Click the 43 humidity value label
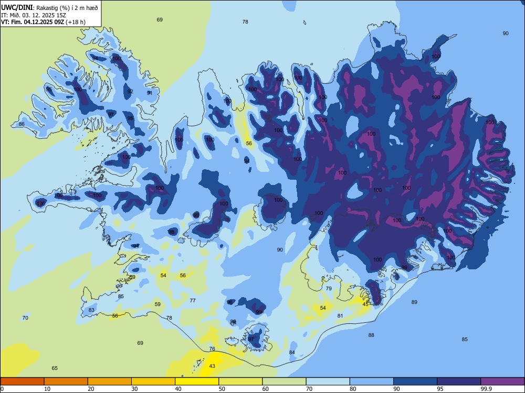The height and width of the screenshot is (393, 525). pos(212,366)
